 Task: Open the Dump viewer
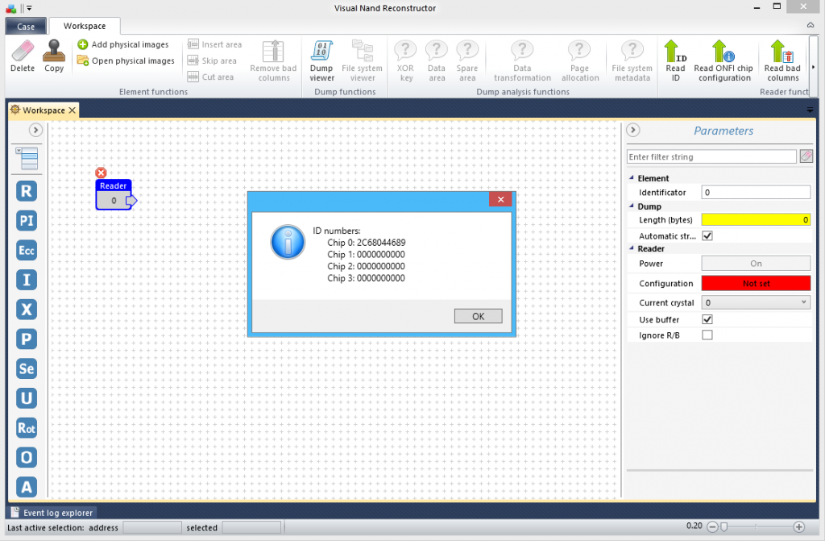point(321,61)
